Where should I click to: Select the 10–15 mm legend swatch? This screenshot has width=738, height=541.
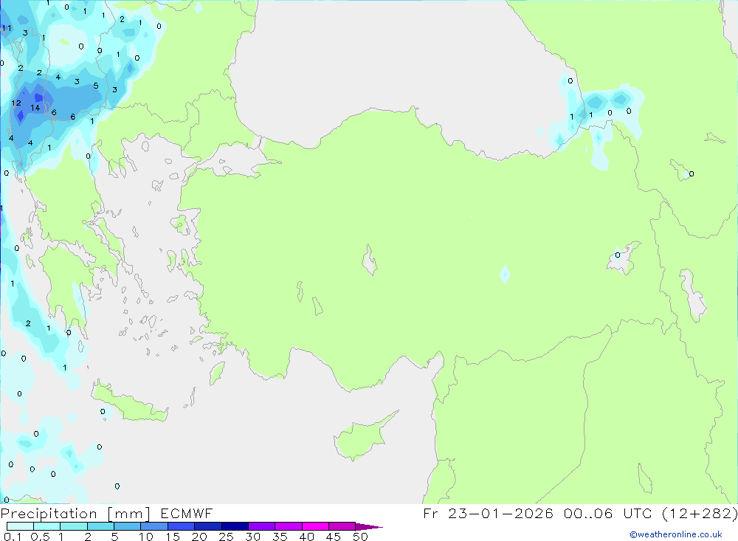coord(154,526)
